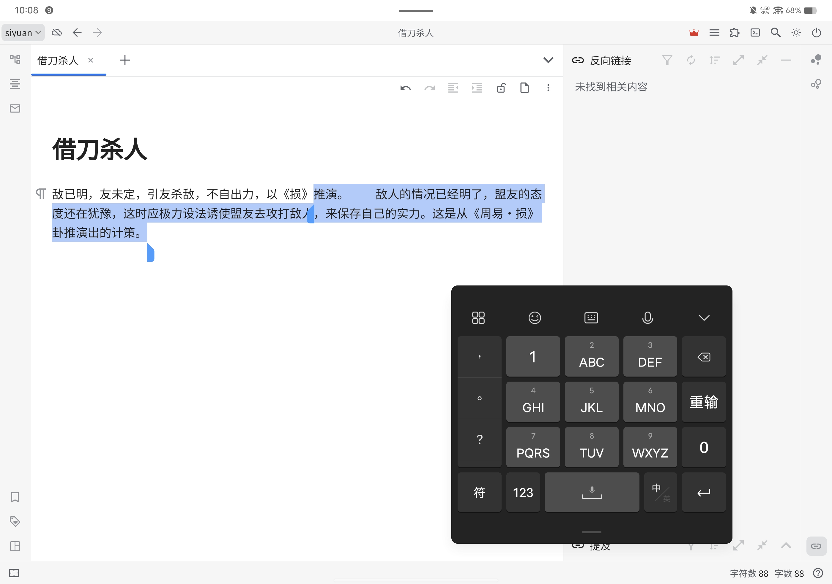Open the hamburger menu in the top bar
This screenshot has width=832, height=584.
pos(714,33)
